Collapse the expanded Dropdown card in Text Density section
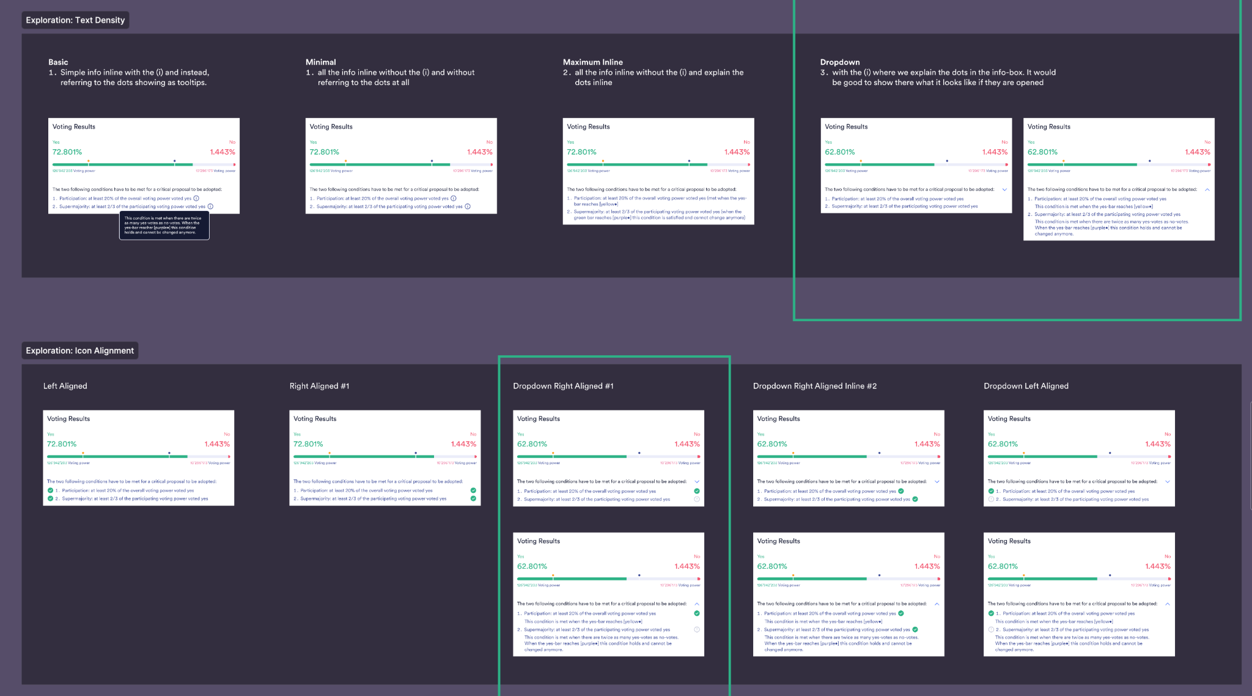Screen dimensions: 1252x696 pyautogui.click(x=1207, y=190)
